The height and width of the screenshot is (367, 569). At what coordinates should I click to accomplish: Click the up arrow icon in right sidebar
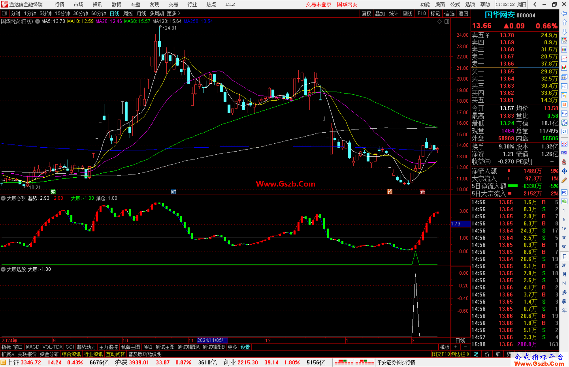click(564, 22)
